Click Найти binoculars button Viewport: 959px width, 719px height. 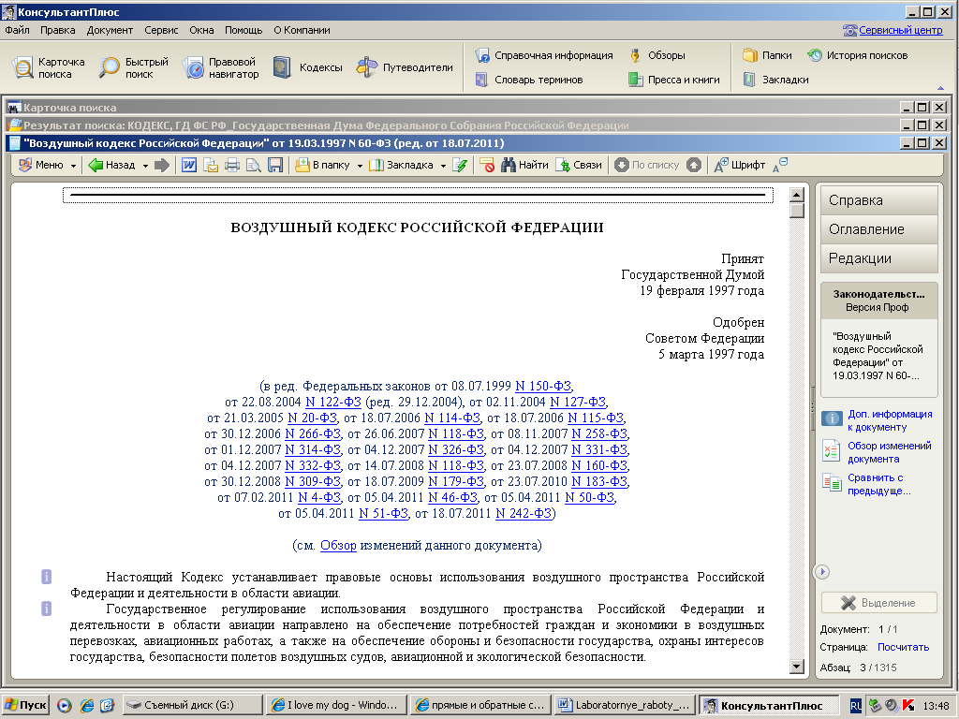coord(524,165)
